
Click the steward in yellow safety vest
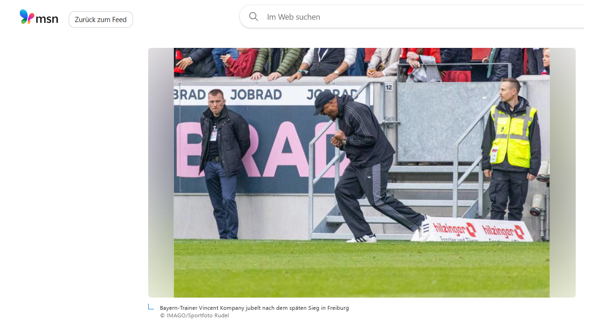[x=511, y=149]
